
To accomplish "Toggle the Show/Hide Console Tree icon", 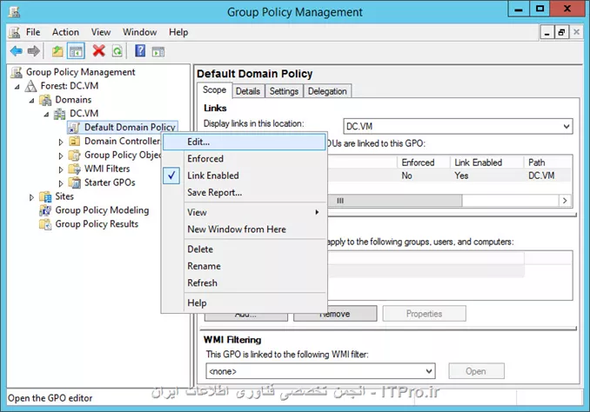I will click(76, 51).
